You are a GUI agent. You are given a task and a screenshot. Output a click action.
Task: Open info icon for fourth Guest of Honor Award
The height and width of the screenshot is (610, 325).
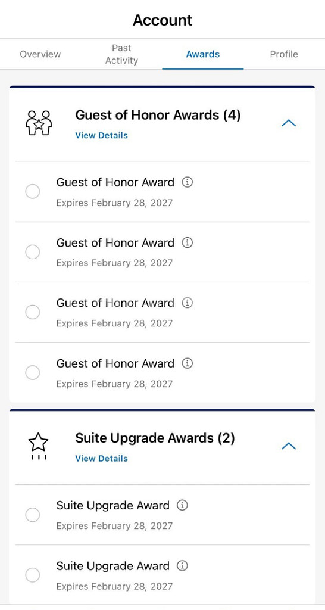(x=187, y=363)
